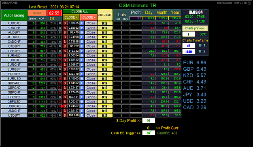The width and height of the screenshot is (253, 147).
Task: Click the S sell icon for EURGBP
Action: [x=65, y=69]
